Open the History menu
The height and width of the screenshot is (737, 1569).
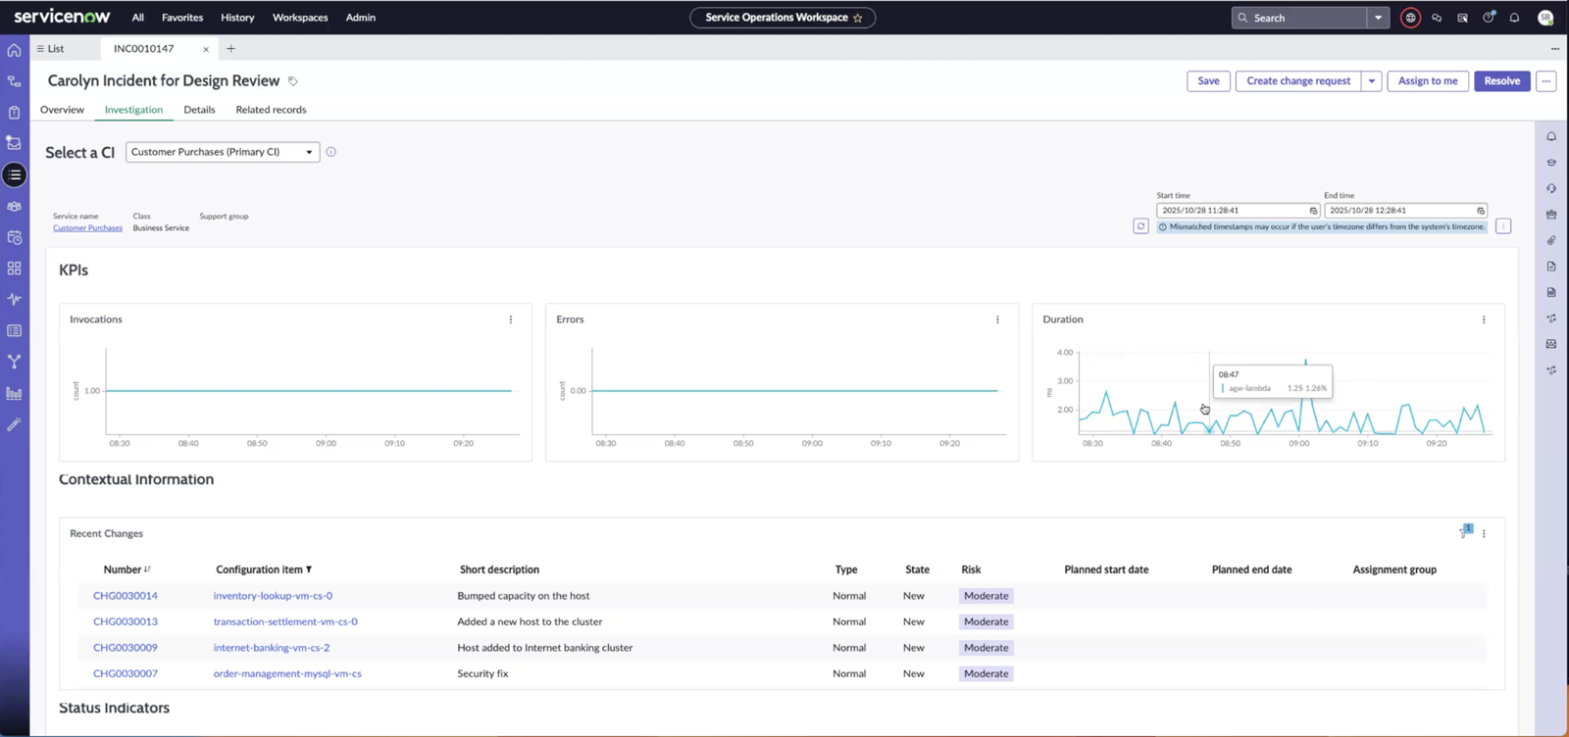pos(237,18)
